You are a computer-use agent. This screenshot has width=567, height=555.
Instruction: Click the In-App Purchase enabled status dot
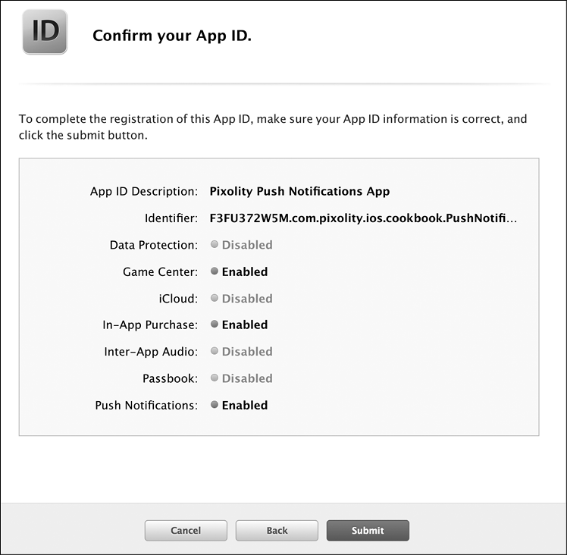click(x=215, y=325)
